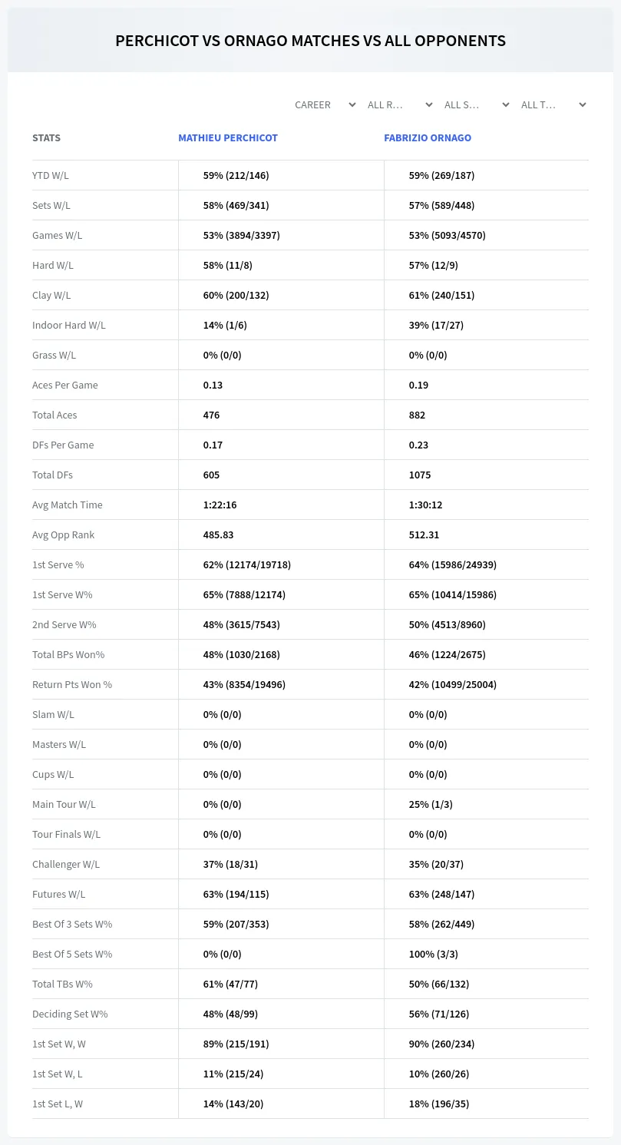The image size is (621, 1145).
Task: Select Ornago's Best Of 5 Sets value
Action: (x=436, y=954)
